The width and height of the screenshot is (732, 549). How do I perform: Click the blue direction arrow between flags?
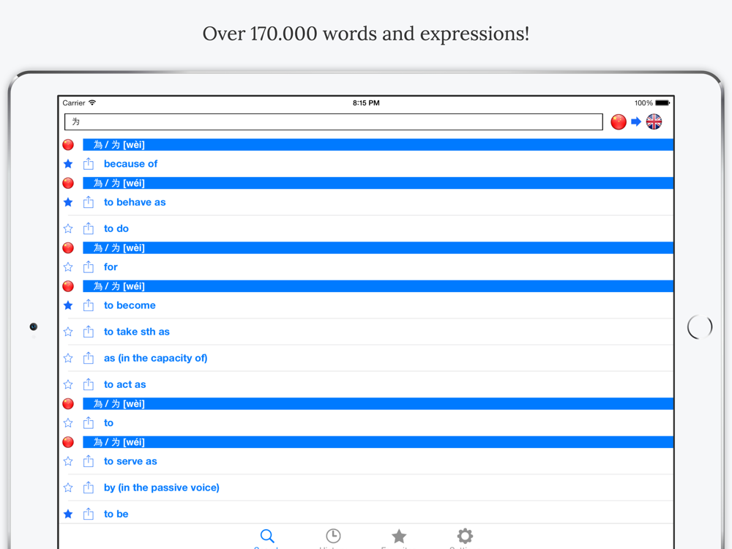click(636, 122)
